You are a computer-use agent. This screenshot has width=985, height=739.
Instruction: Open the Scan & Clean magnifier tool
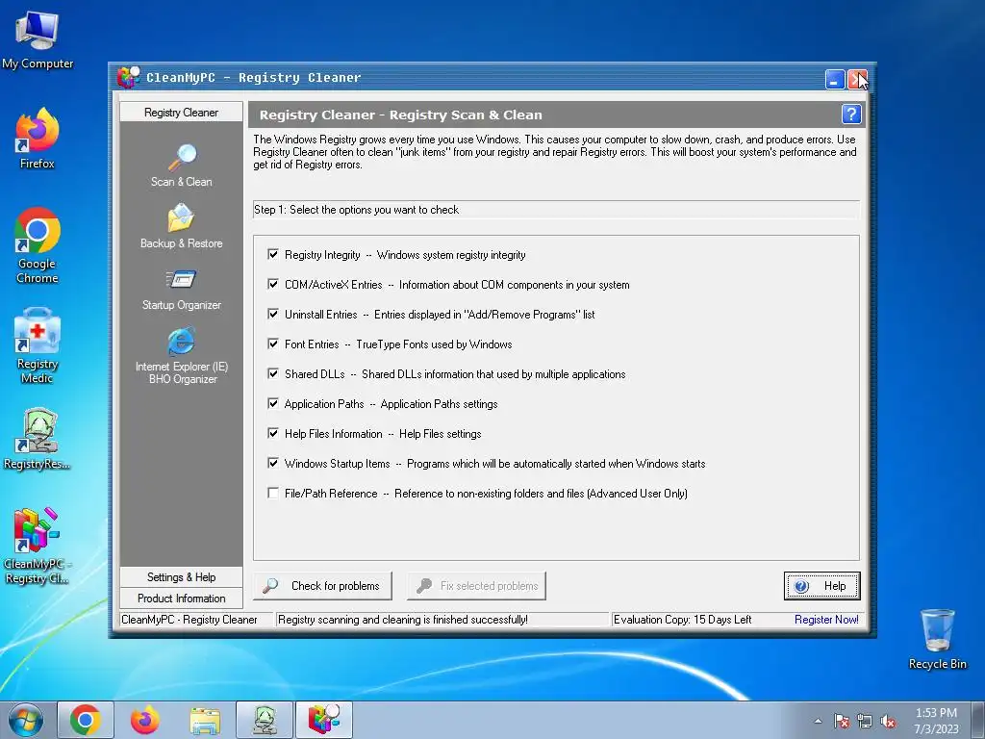(182, 166)
